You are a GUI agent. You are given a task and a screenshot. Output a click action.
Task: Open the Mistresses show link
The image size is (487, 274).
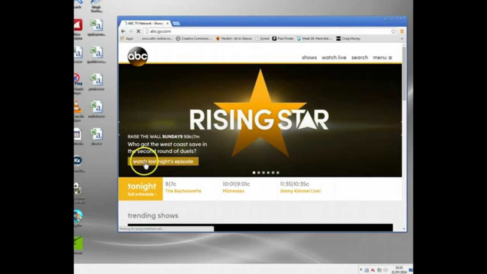pos(234,191)
